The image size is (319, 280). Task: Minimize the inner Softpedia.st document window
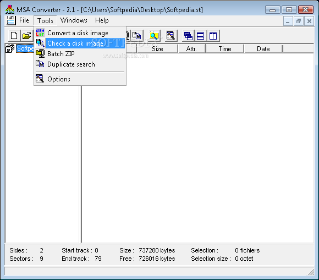coord(288,21)
